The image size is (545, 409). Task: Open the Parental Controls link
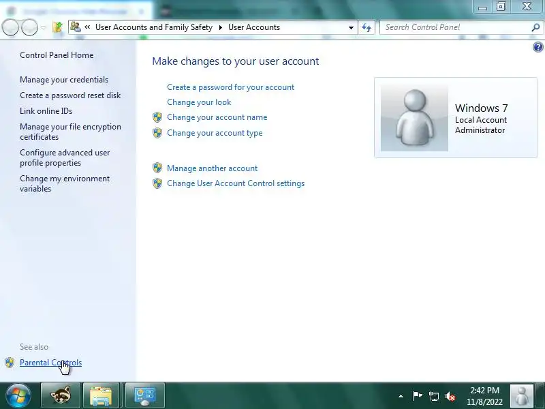pyautogui.click(x=50, y=363)
